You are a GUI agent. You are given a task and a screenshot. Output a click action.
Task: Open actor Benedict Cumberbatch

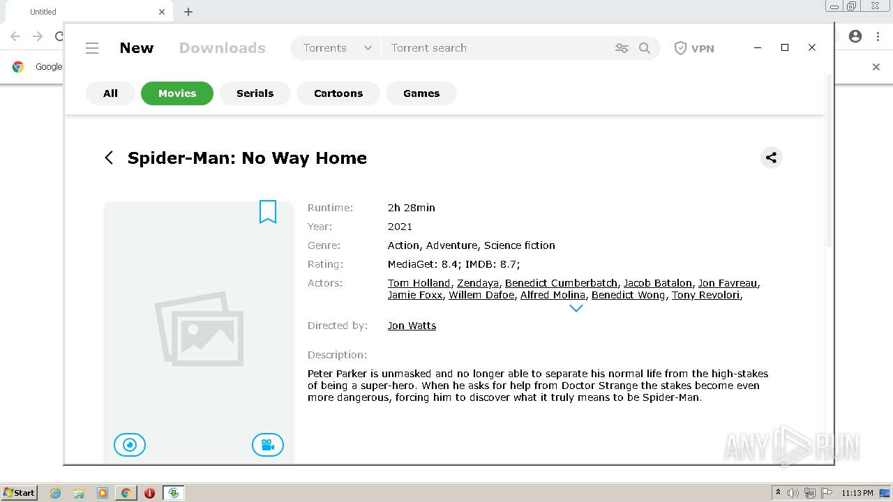click(x=561, y=283)
